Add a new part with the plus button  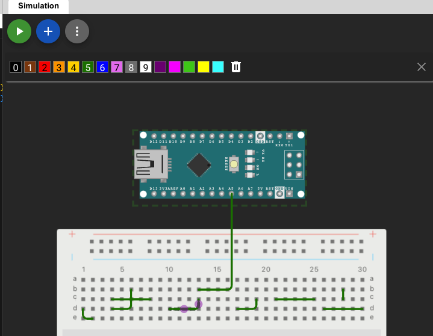click(48, 31)
